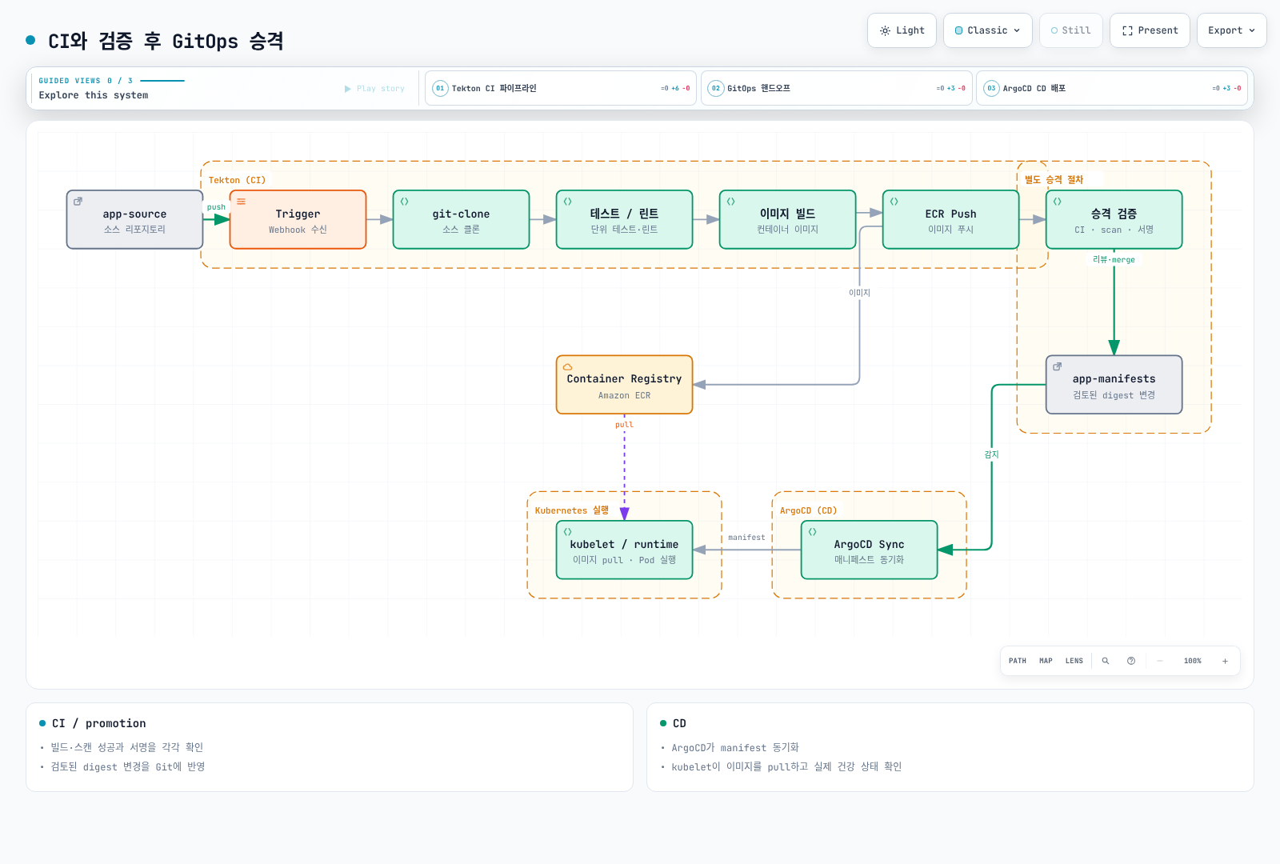
Task: Click the 리뷰·merge edge label
Action: (1114, 260)
